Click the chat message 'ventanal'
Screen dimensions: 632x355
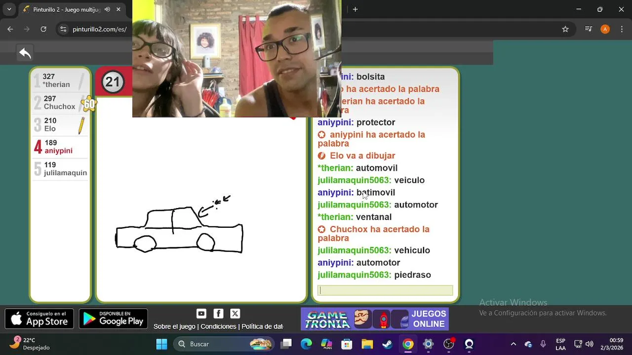click(x=374, y=217)
